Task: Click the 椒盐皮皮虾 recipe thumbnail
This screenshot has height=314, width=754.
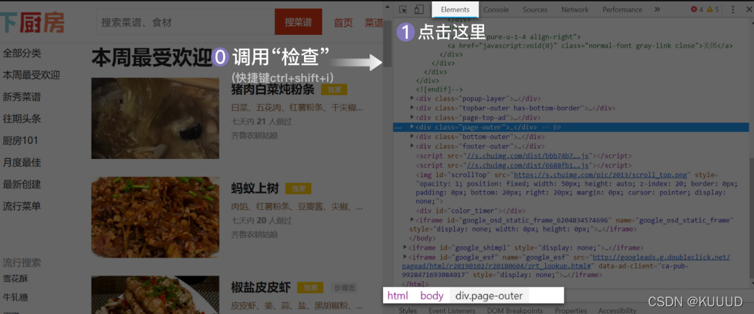Action: click(x=155, y=294)
